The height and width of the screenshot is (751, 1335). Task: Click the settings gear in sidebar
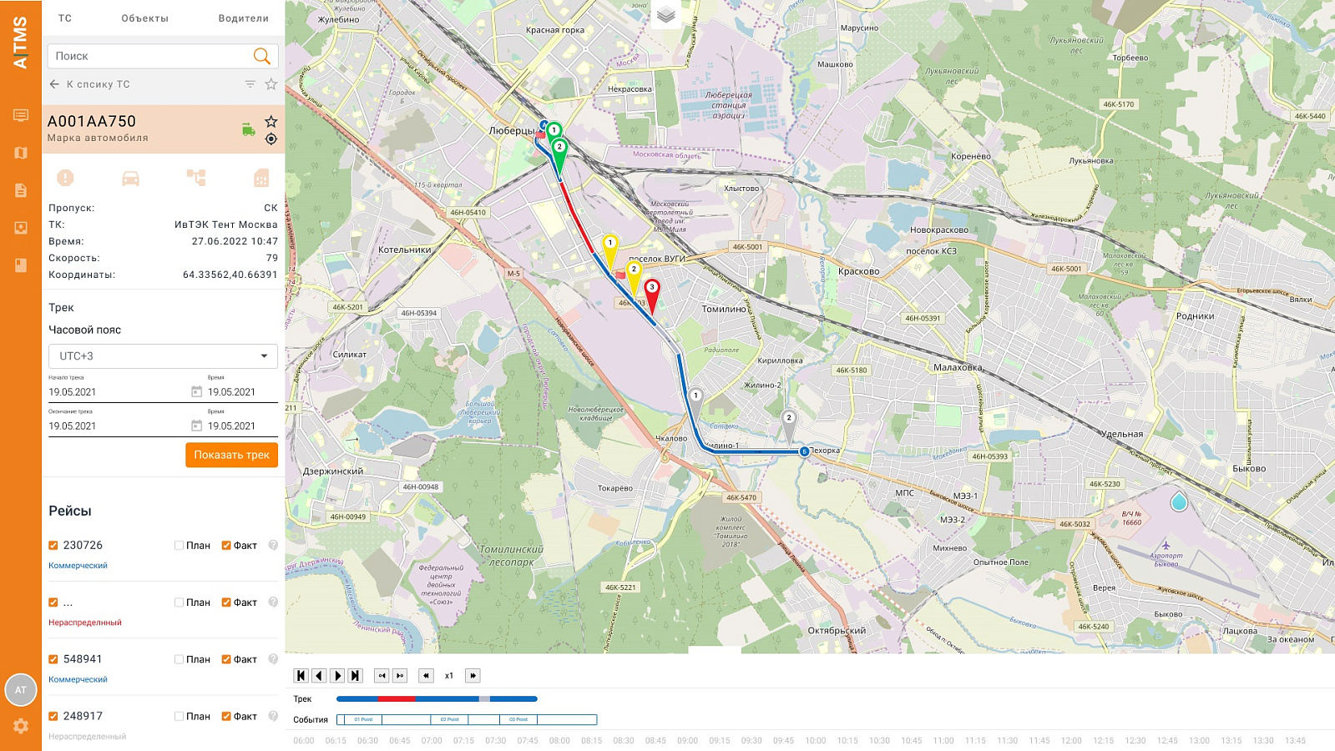[21, 726]
